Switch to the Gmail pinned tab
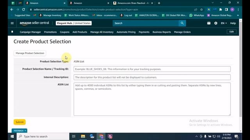Image resolution: width=250 pixels, height=140 pixels. pos(20,3)
